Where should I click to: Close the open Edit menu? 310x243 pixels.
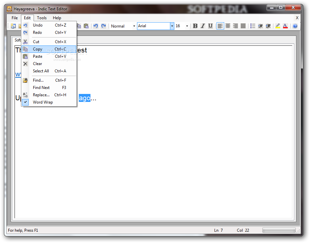[x=27, y=18]
